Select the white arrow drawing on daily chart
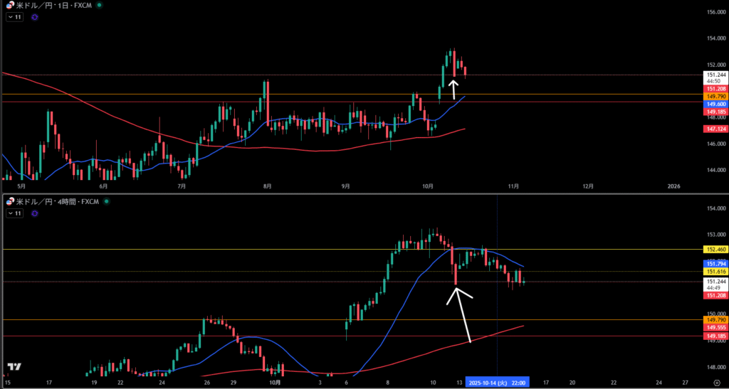 tap(453, 90)
